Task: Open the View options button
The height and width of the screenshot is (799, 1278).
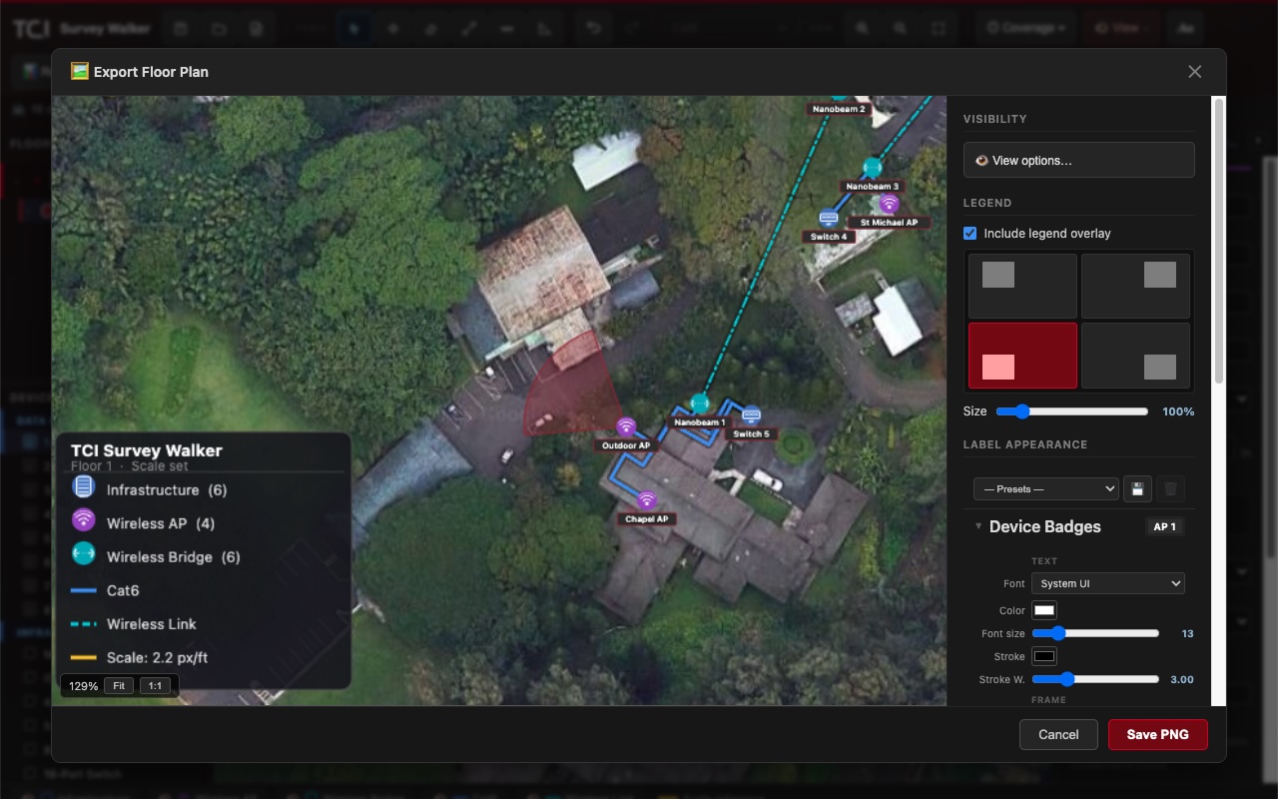Action: click(x=1078, y=160)
